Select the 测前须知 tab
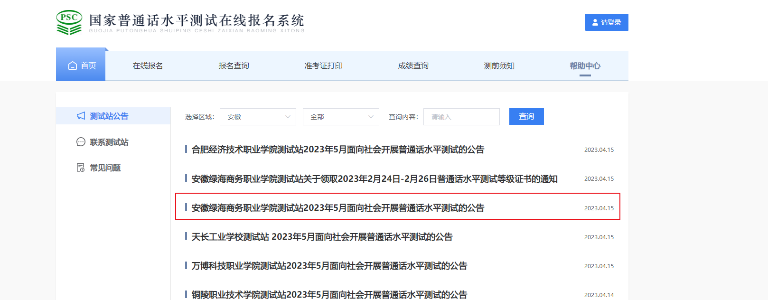The height and width of the screenshot is (300, 768). click(499, 66)
